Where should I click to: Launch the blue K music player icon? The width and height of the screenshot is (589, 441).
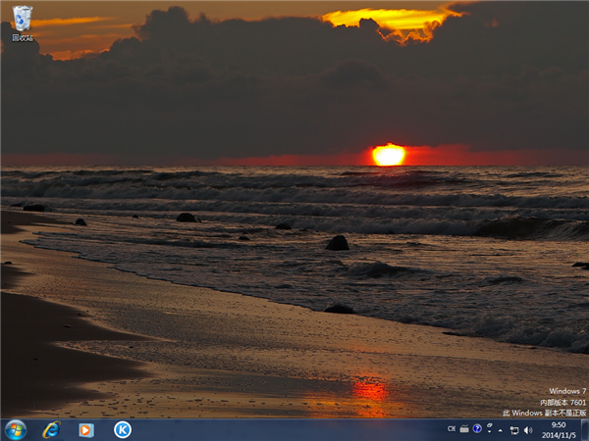click(122, 429)
